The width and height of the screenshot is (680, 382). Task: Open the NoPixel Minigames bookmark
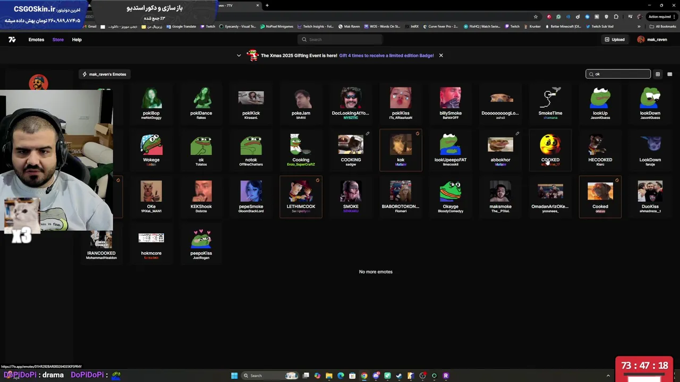pos(277,27)
